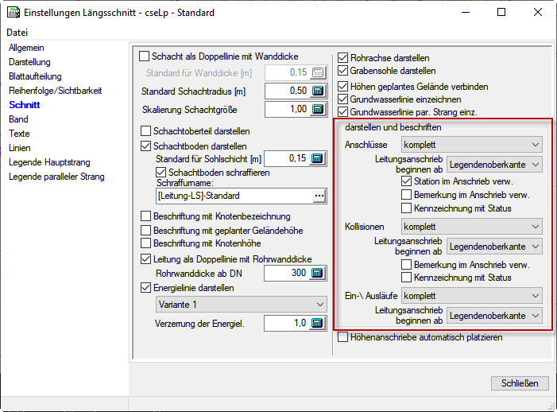This screenshot has height=412, width=557.
Task: Enable Schacht als Doppellinie mit Wanddicke
Action: pyautogui.click(x=145, y=56)
